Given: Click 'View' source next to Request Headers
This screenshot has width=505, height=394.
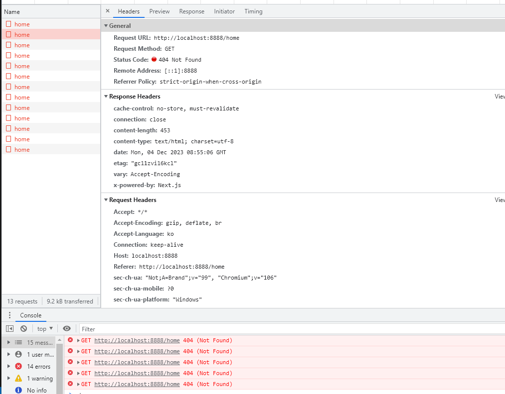Looking at the screenshot, I should tap(500, 200).
